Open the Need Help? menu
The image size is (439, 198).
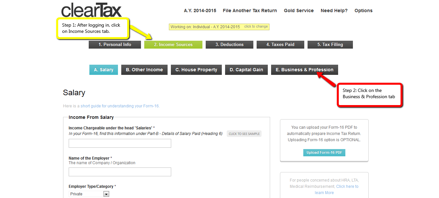tap(334, 11)
